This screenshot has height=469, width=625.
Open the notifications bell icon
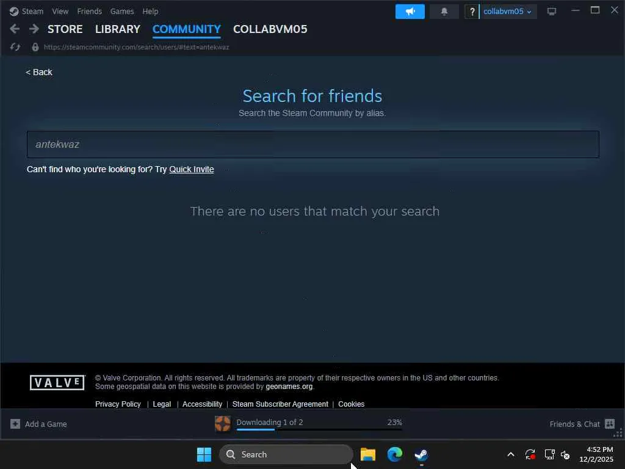coord(444,11)
